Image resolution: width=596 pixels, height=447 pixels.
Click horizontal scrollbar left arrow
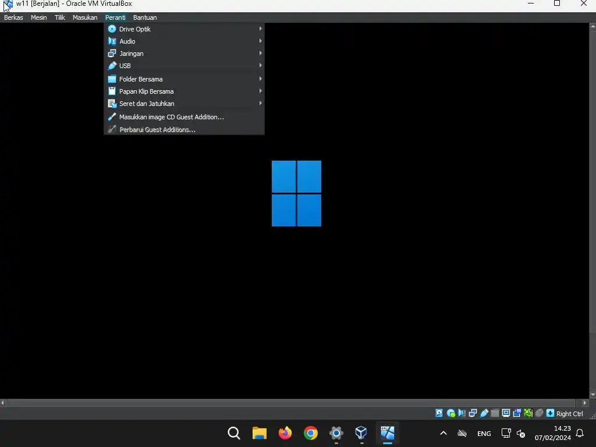3,403
